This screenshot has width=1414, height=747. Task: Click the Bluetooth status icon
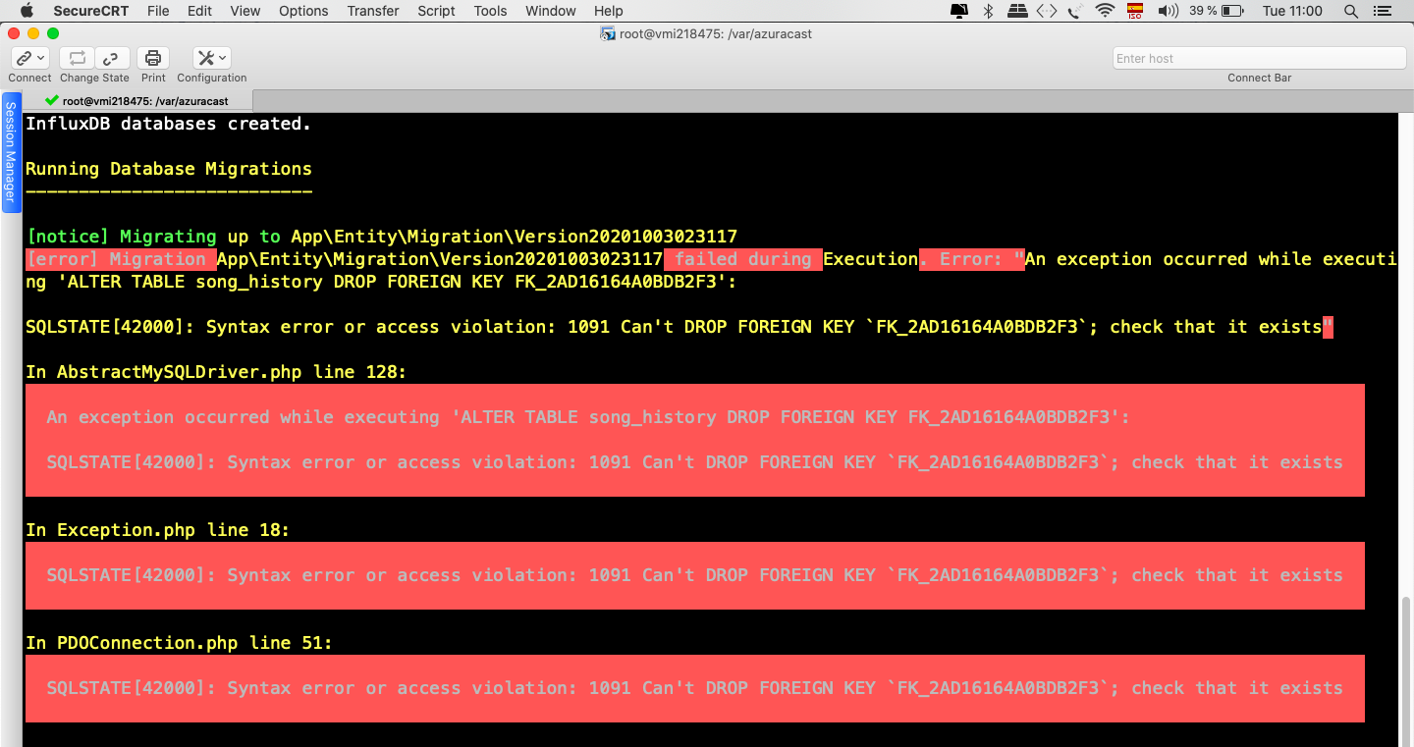[x=988, y=11]
